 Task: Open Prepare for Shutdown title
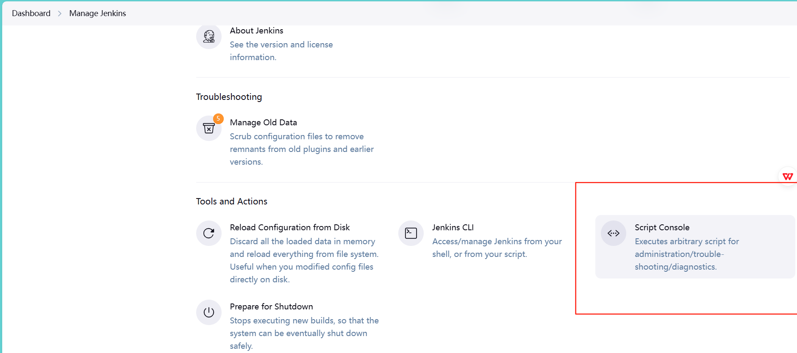point(271,306)
